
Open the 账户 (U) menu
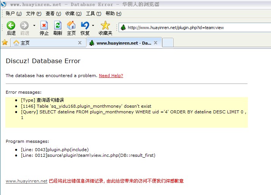[x=14, y=14]
